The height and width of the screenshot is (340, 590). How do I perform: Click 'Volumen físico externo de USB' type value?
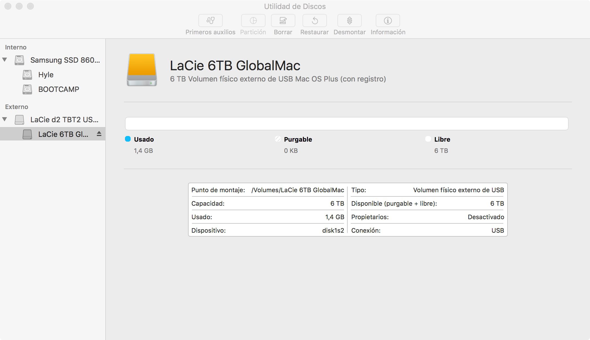tap(459, 190)
